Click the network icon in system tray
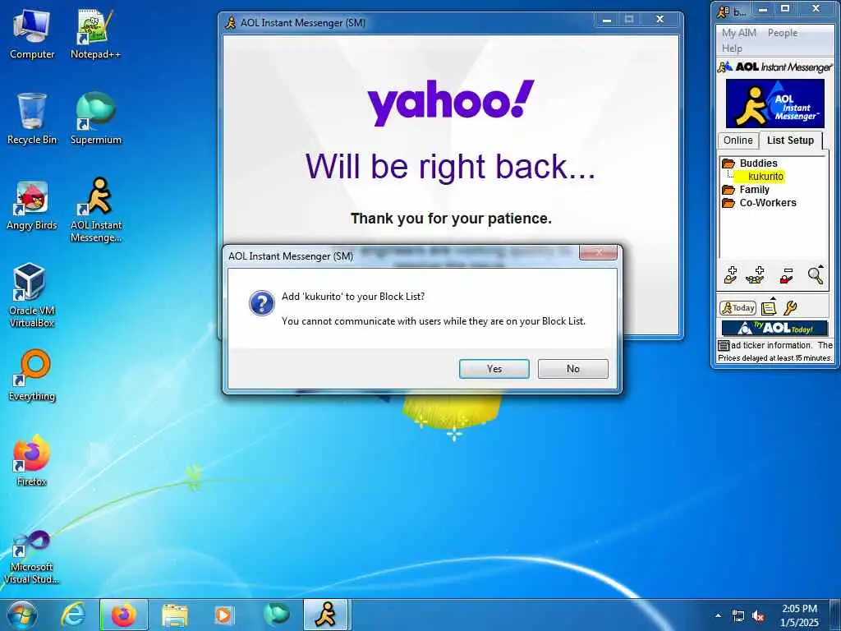This screenshot has width=841, height=631. (738, 616)
